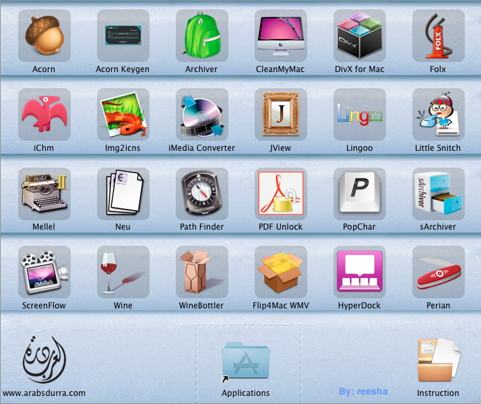Open the Flip4Mac WMV package icon
The image size is (481, 404).
coord(281,272)
